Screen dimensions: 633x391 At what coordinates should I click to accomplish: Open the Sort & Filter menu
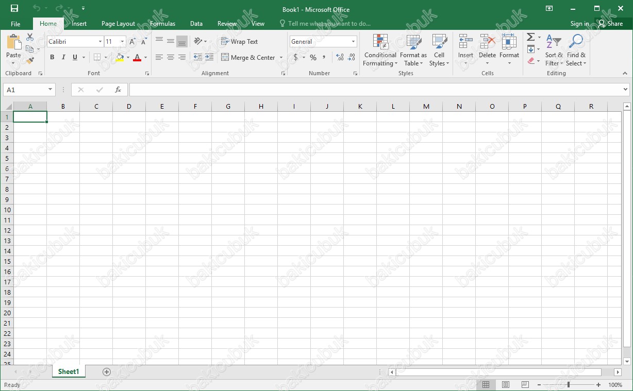pyautogui.click(x=554, y=50)
